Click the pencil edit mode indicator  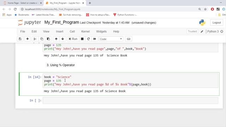coord(202,31)
